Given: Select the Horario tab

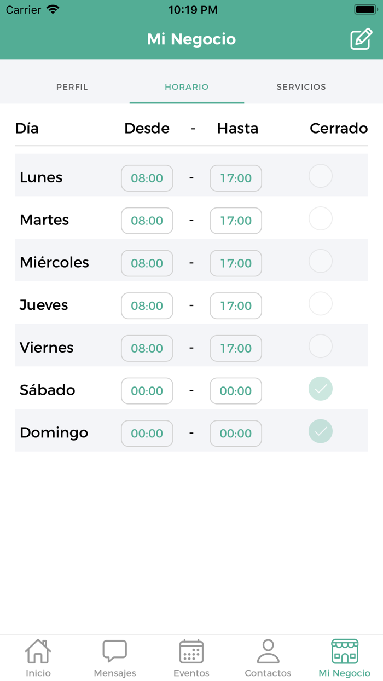Looking at the screenshot, I should pos(187,87).
